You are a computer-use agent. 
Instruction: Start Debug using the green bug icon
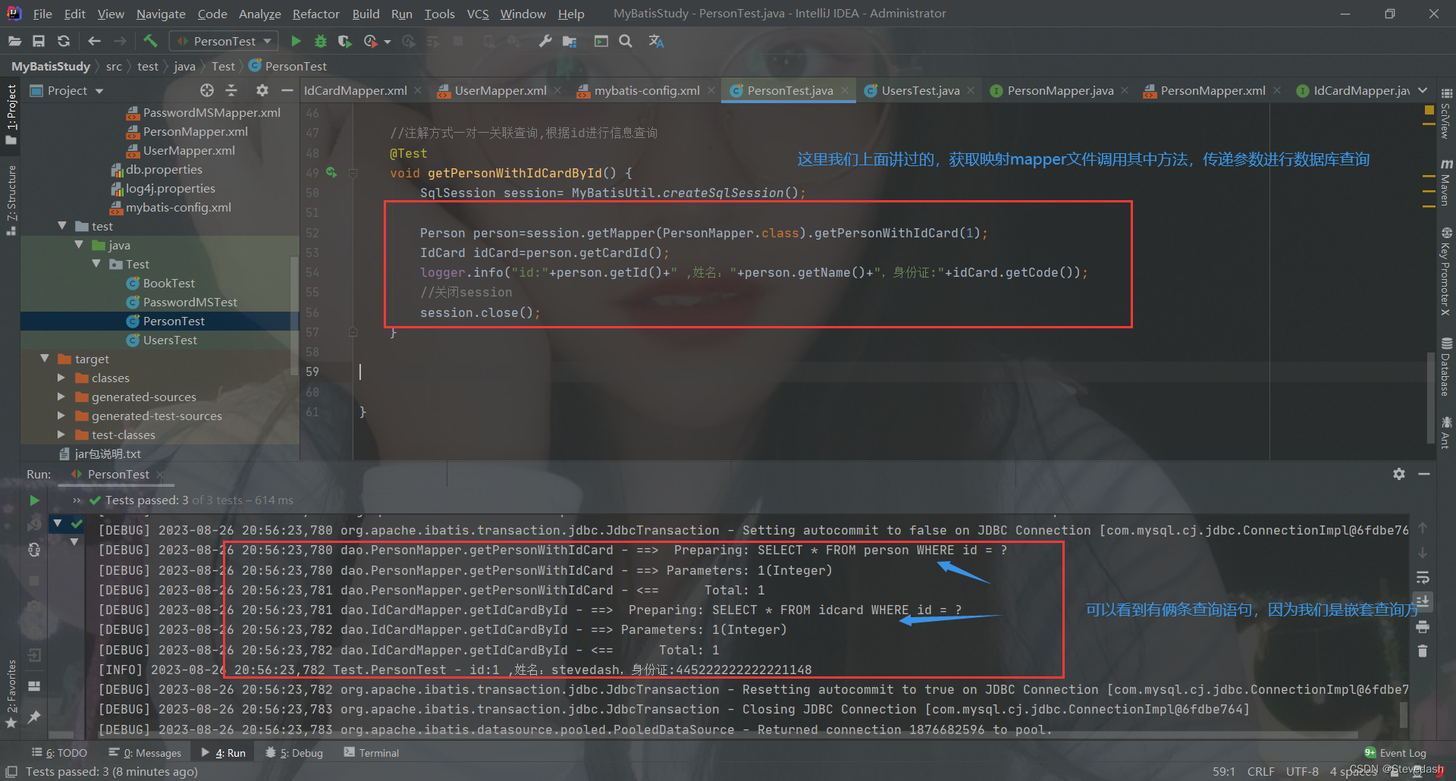pyautogui.click(x=321, y=41)
